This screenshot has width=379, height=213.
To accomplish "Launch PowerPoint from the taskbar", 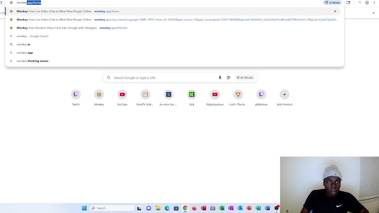I will [249, 208].
